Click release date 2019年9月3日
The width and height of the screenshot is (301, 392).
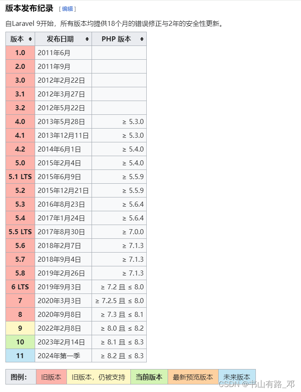59,287
